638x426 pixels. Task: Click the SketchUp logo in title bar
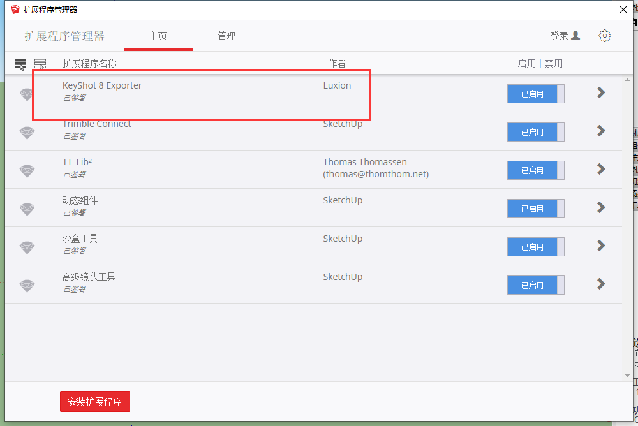pos(15,10)
